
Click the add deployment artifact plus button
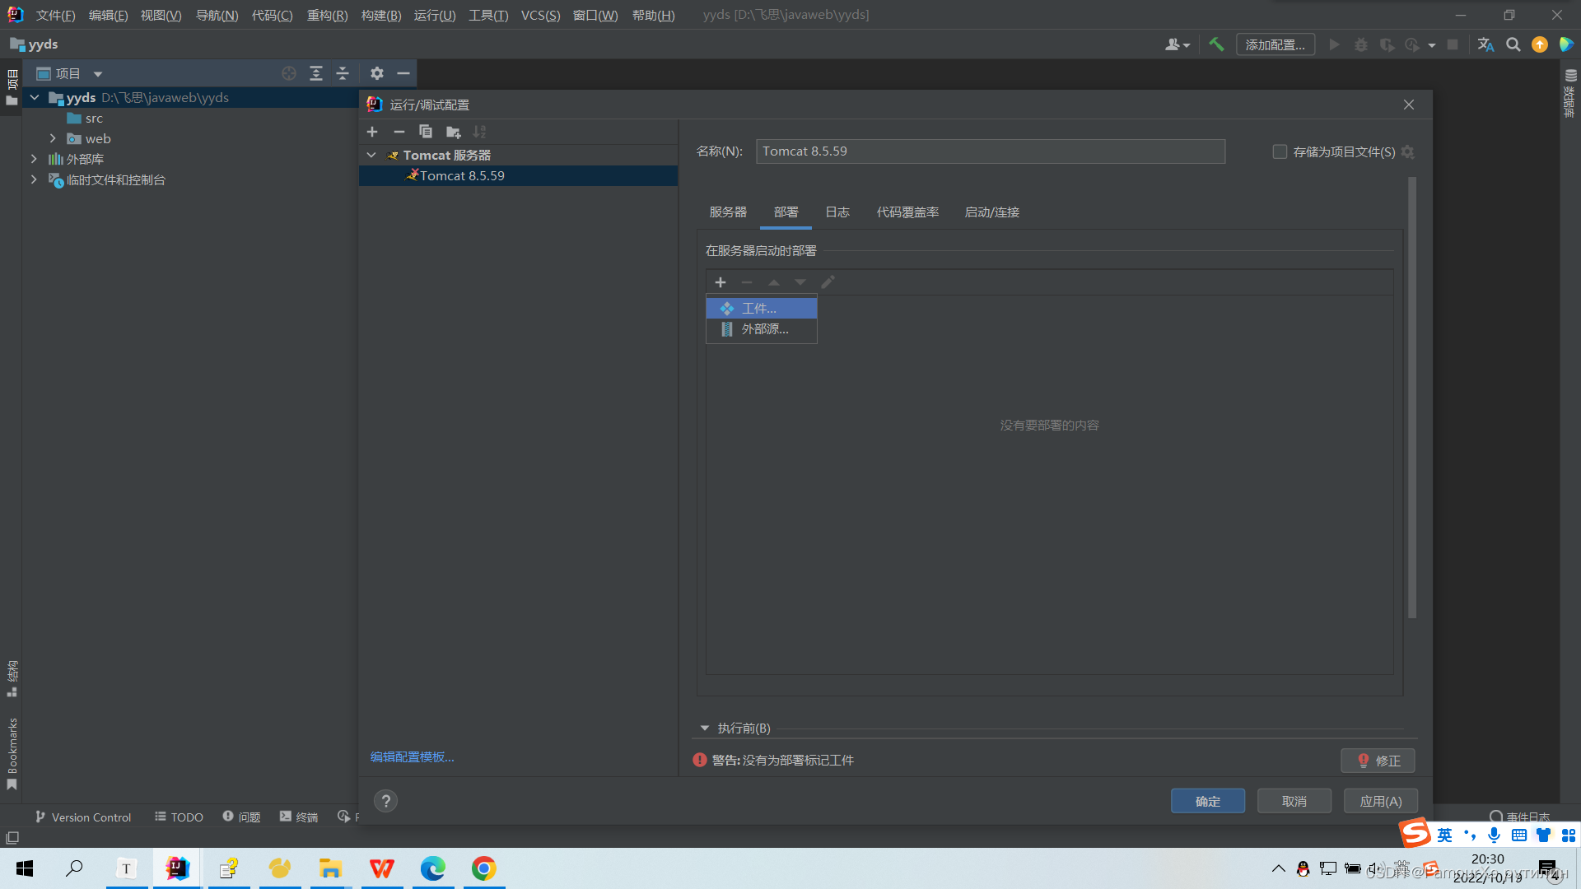click(721, 282)
